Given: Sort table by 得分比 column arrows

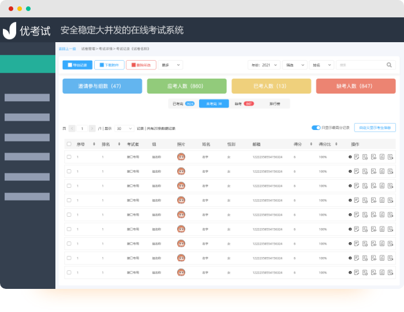Looking at the screenshot, I should tap(336, 144).
